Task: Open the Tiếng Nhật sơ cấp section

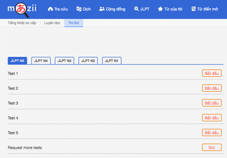Action: (x=22, y=23)
